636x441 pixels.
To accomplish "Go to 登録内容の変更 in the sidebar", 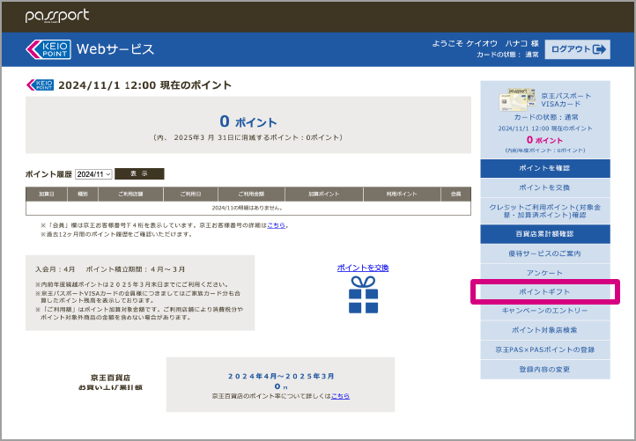I will pyautogui.click(x=544, y=369).
